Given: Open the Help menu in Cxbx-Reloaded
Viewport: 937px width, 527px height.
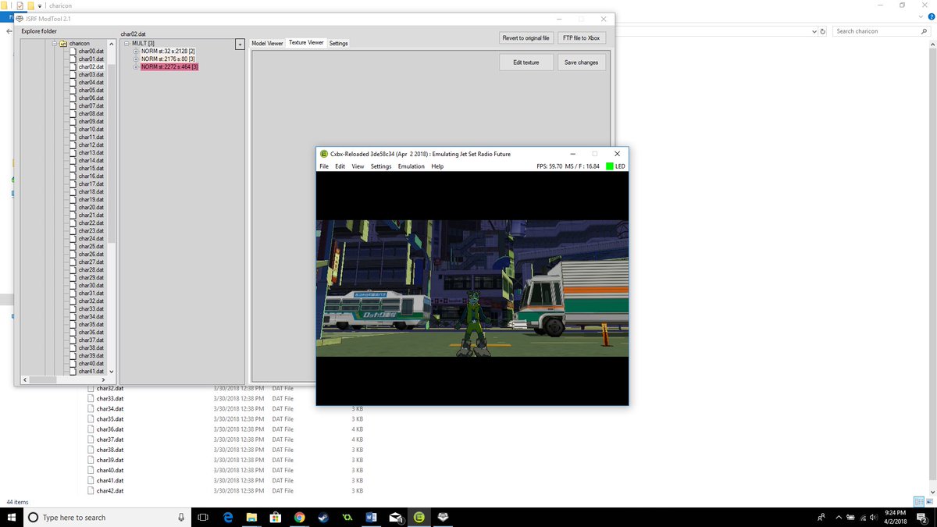Looking at the screenshot, I should 437,166.
